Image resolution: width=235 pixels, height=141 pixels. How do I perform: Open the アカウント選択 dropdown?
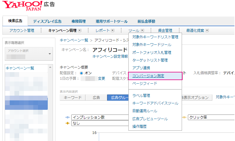(29, 53)
